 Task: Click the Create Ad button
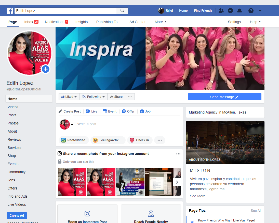tap(17, 216)
